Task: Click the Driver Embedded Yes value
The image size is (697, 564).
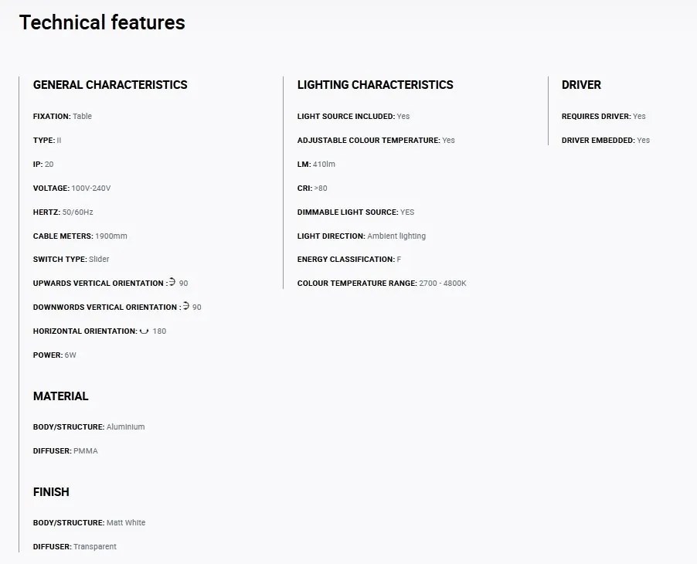Action: tap(643, 140)
